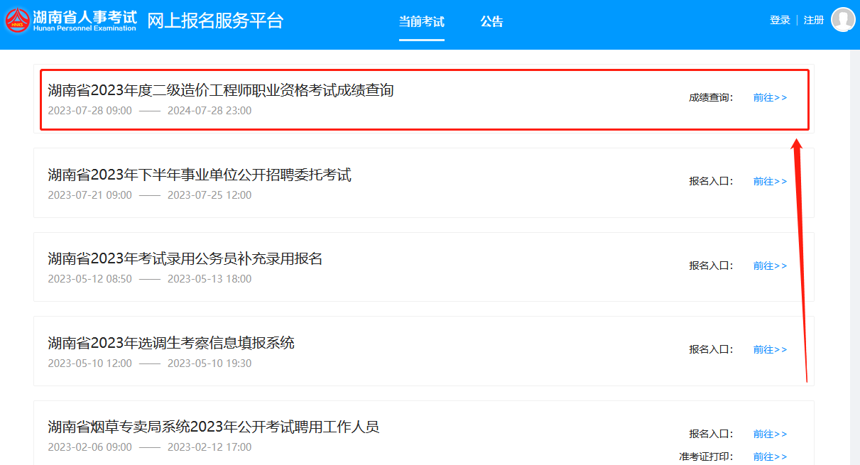Switch to the 当前考试 tab

tap(421, 22)
